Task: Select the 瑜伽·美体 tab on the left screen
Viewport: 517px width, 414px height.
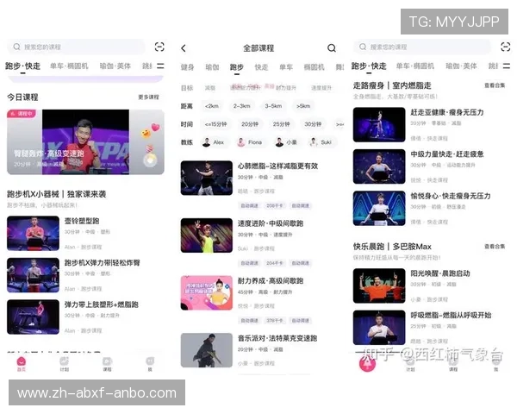Action: pyautogui.click(x=115, y=66)
